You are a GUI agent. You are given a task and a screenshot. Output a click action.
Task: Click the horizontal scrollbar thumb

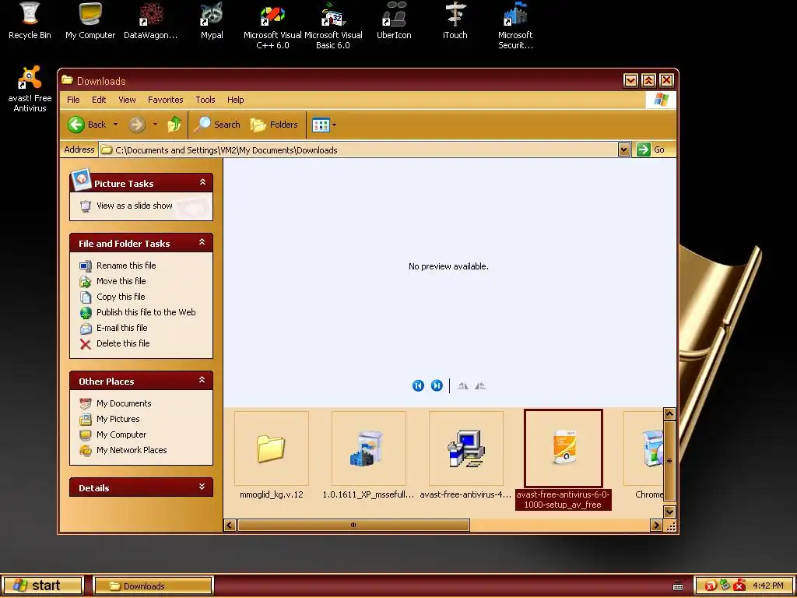coord(353,525)
